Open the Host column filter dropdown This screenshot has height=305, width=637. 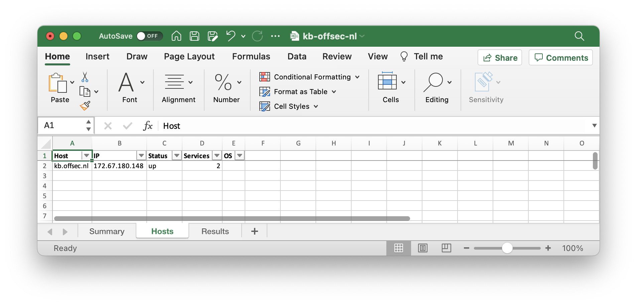coord(87,156)
